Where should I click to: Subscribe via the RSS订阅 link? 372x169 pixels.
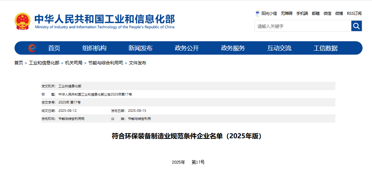354,13
